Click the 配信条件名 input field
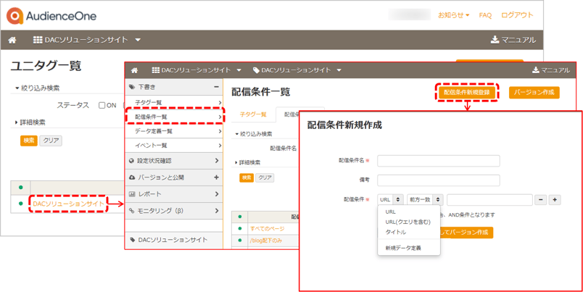This screenshot has height=292, width=583. pos(439,161)
